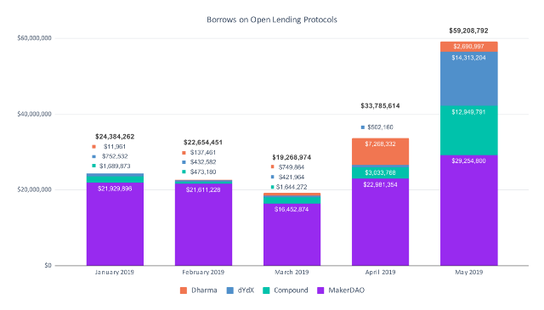544x310 pixels.
Task: Click the May 2019 Compound $12,949,791 segment
Action: point(468,130)
